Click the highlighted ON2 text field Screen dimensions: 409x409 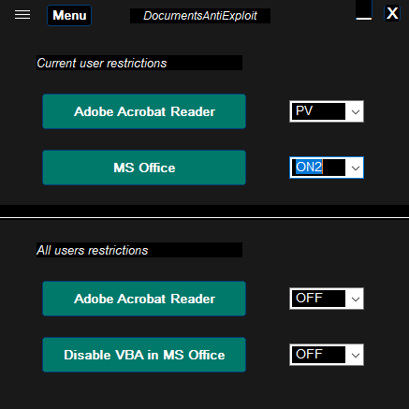318,168
